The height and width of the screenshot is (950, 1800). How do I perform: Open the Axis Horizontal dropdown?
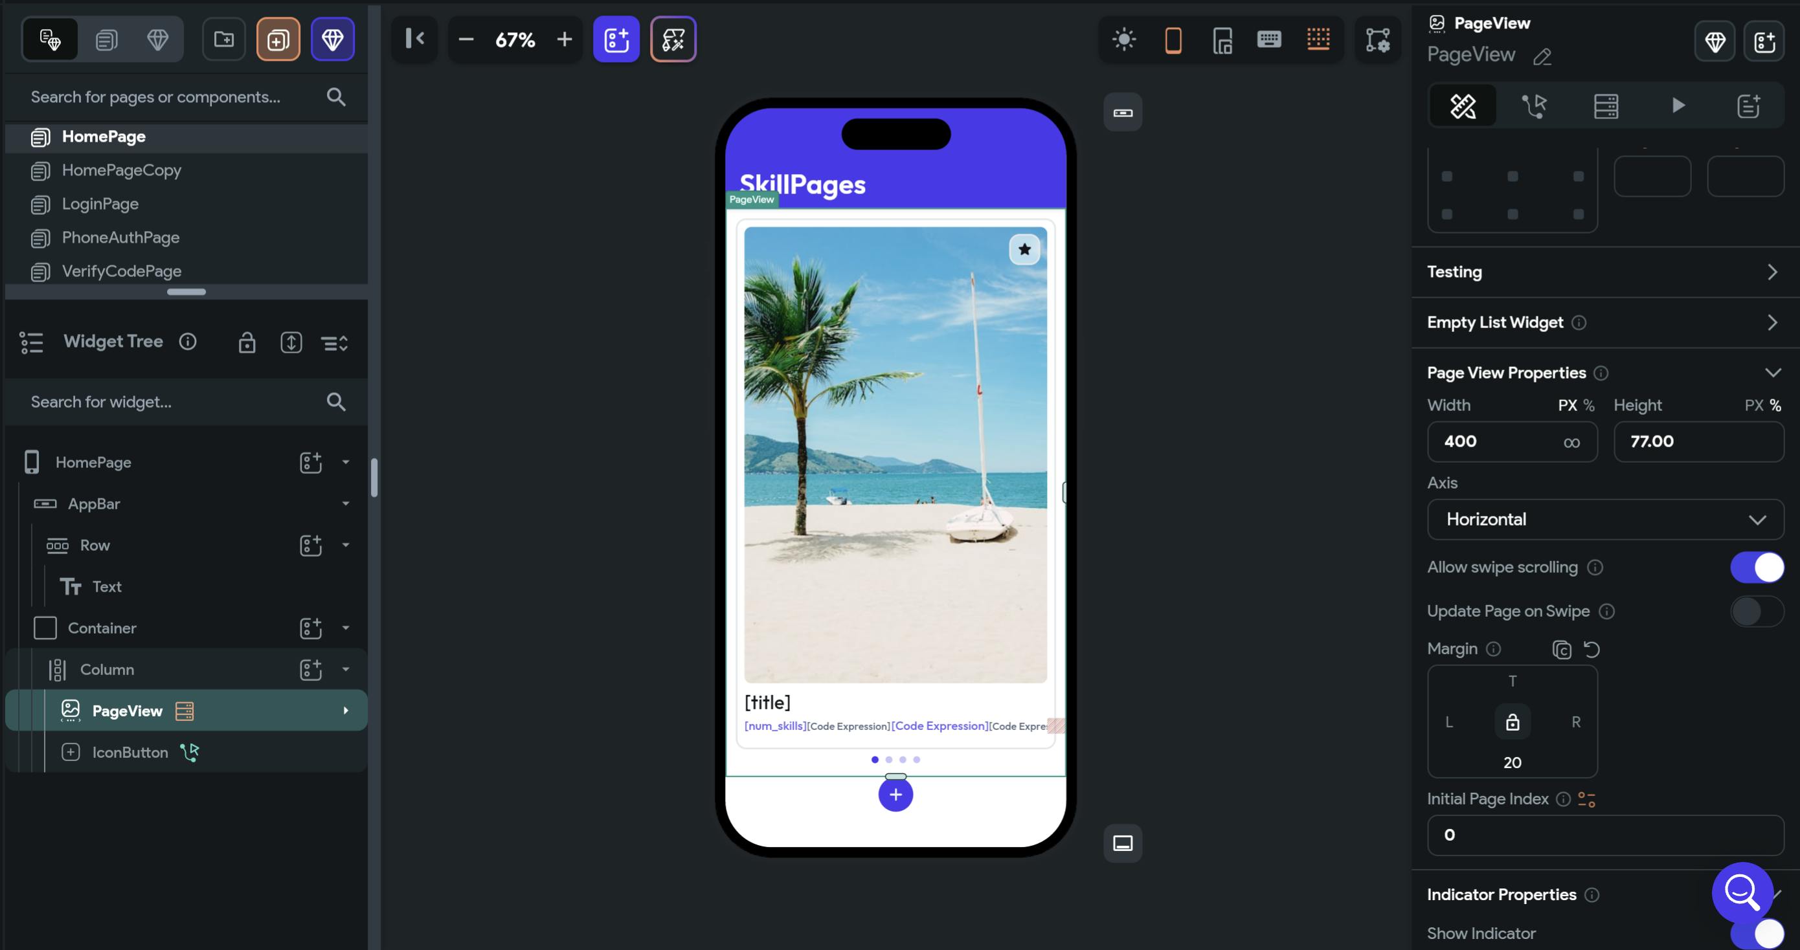pyautogui.click(x=1605, y=520)
